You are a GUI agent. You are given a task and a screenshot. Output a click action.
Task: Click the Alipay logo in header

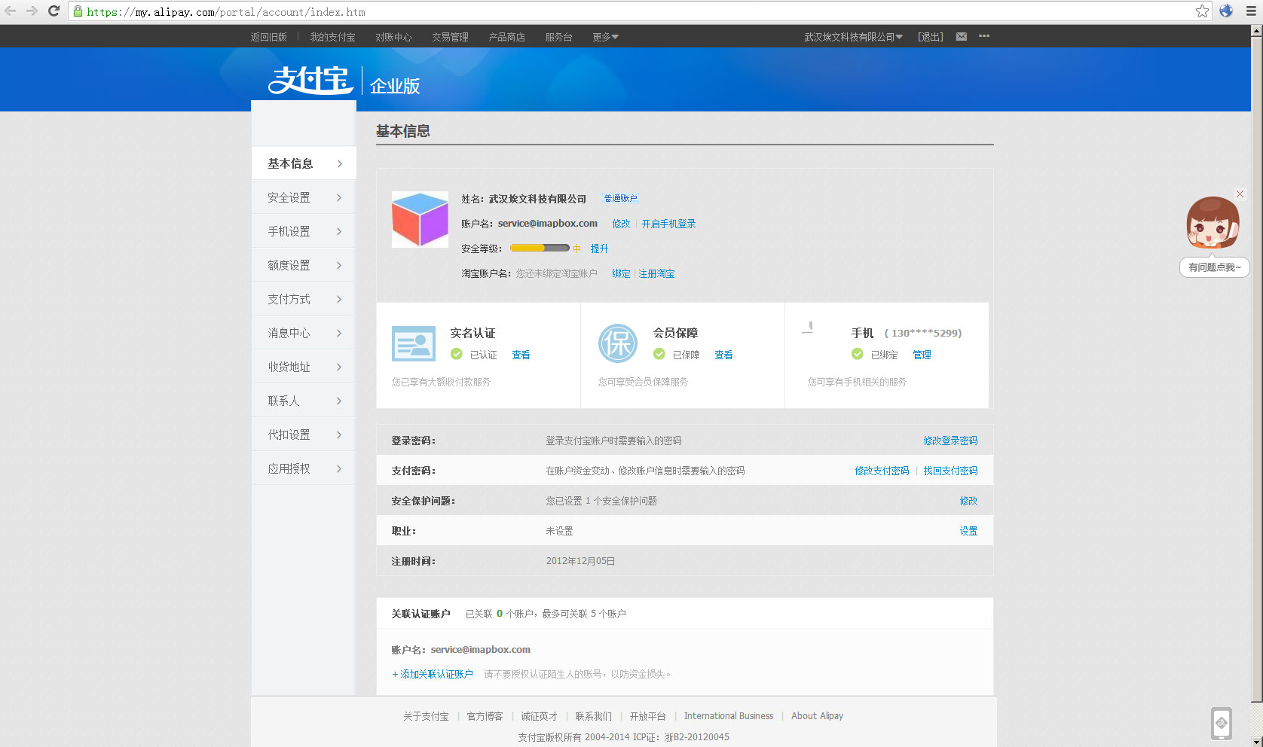(310, 81)
